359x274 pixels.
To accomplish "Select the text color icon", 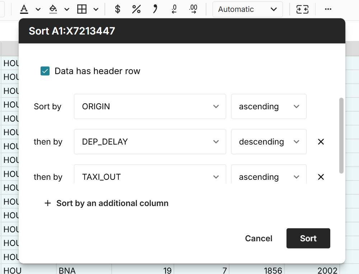I will point(24,9).
